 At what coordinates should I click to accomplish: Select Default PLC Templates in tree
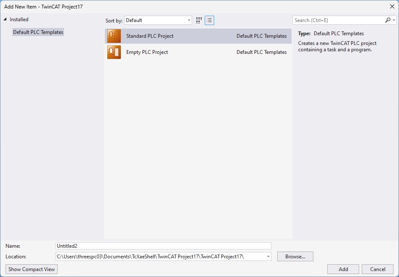coord(38,32)
